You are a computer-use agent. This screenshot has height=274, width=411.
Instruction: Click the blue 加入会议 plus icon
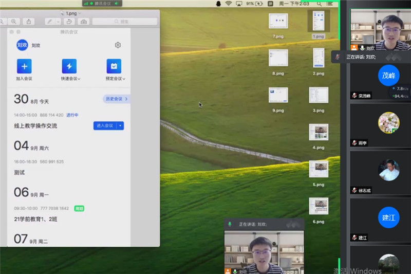pyautogui.click(x=24, y=66)
